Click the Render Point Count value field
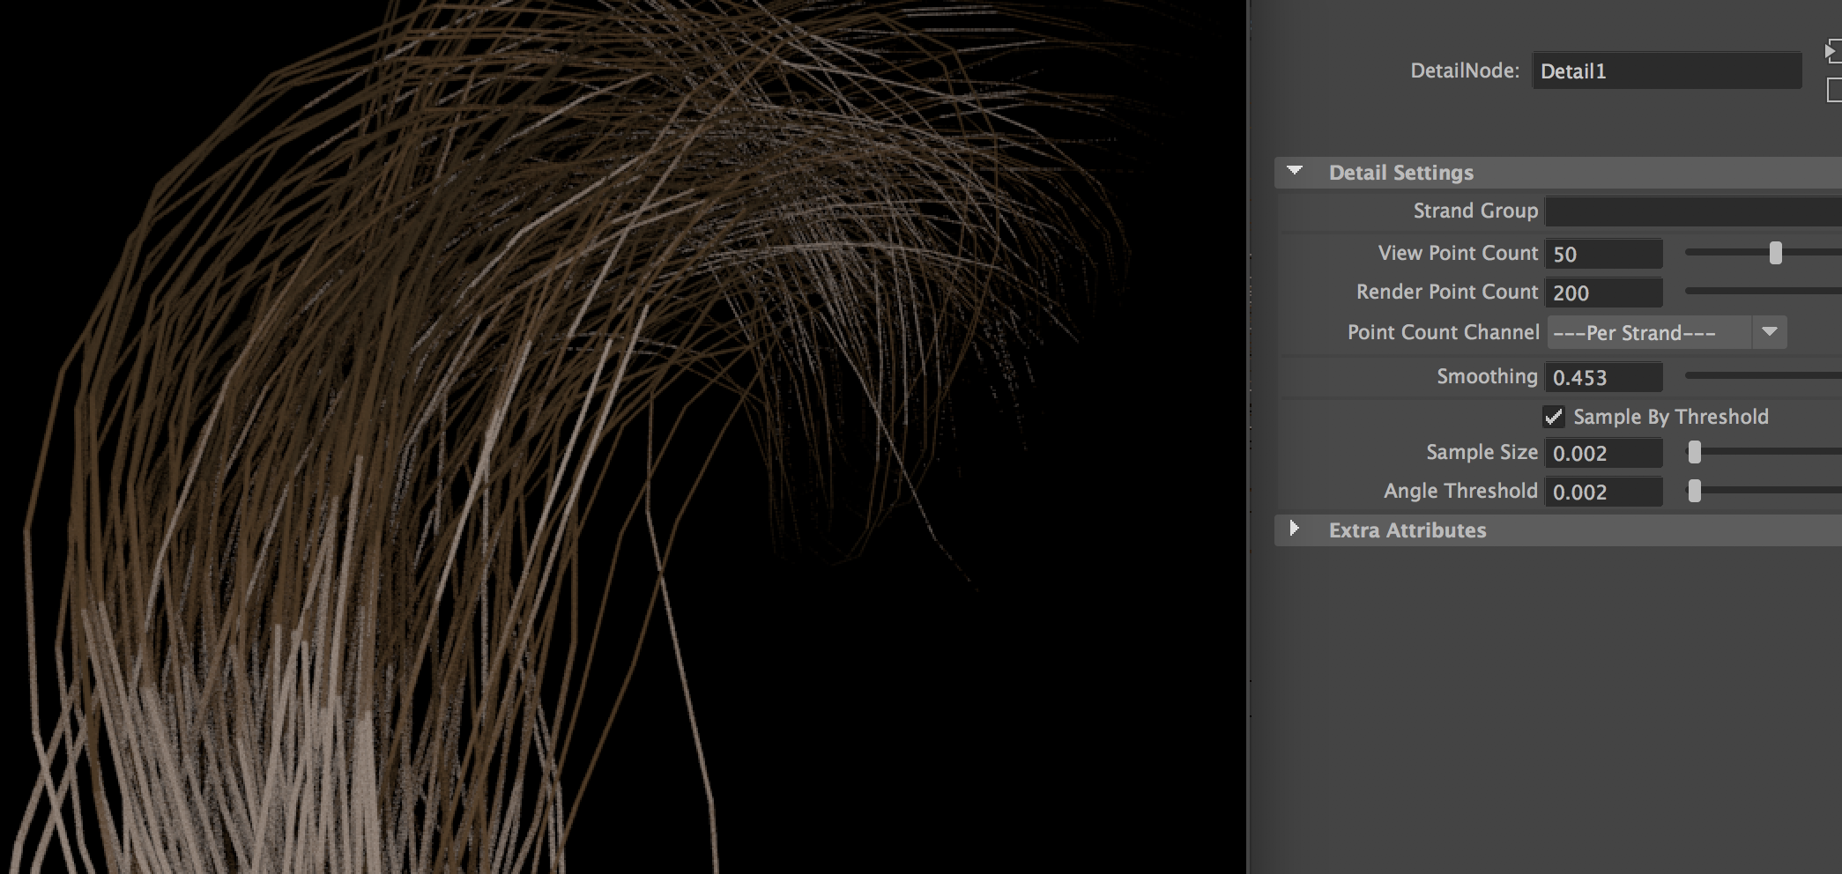 [1603, 293]
